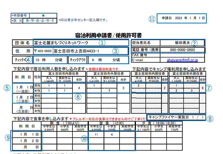Click the lunch cell containing 11
Image resolution: width=223 pixels, height=154 pixels.
point(96,135)
